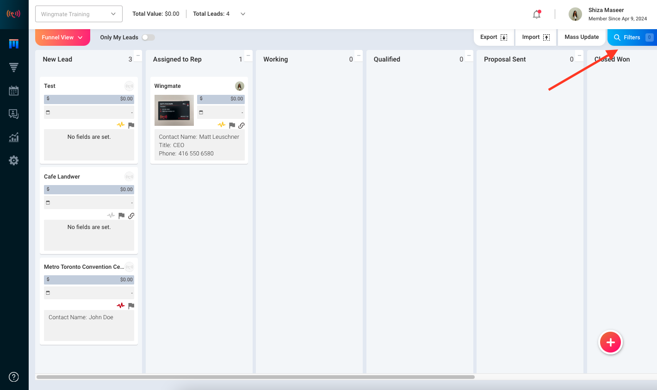Click flag icon on Wingmate card
Image resolution: width=657 pixels, height=390 pixels.
point(232,125)
